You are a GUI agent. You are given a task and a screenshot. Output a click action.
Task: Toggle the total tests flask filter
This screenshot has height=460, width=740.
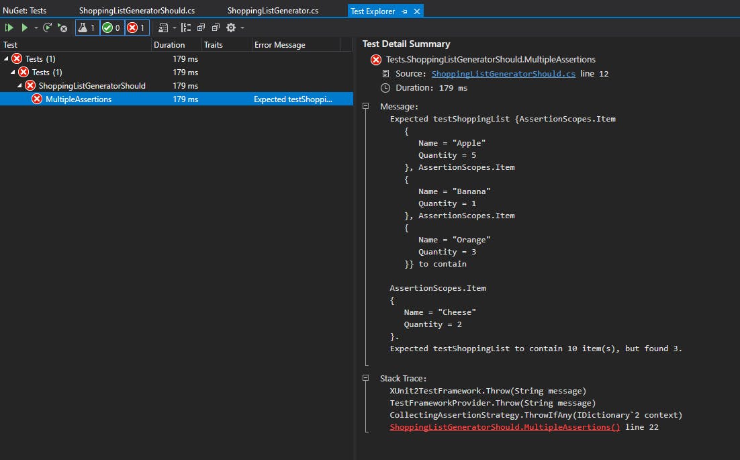click(85, 28)
